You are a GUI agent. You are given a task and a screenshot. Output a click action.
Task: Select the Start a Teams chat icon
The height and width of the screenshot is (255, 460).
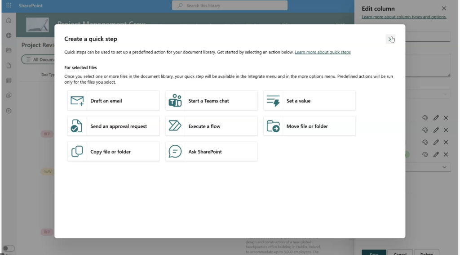(175, 101)
